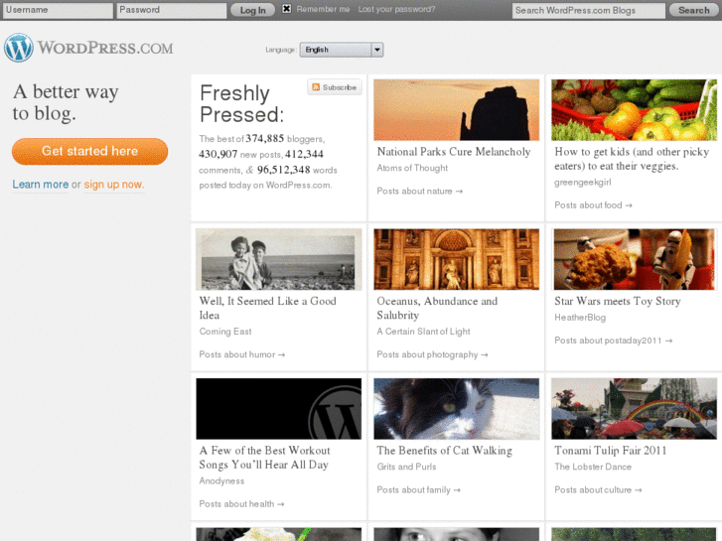Screen dimensions: 722x541
Task: Click Posts about health link
Action: click(241, 504)
